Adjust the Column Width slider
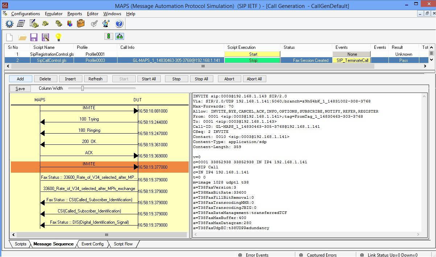Viewport: 436px width, 257px height. tap(82, 88)
